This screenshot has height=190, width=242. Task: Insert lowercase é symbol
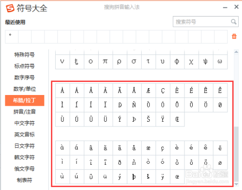192,148
